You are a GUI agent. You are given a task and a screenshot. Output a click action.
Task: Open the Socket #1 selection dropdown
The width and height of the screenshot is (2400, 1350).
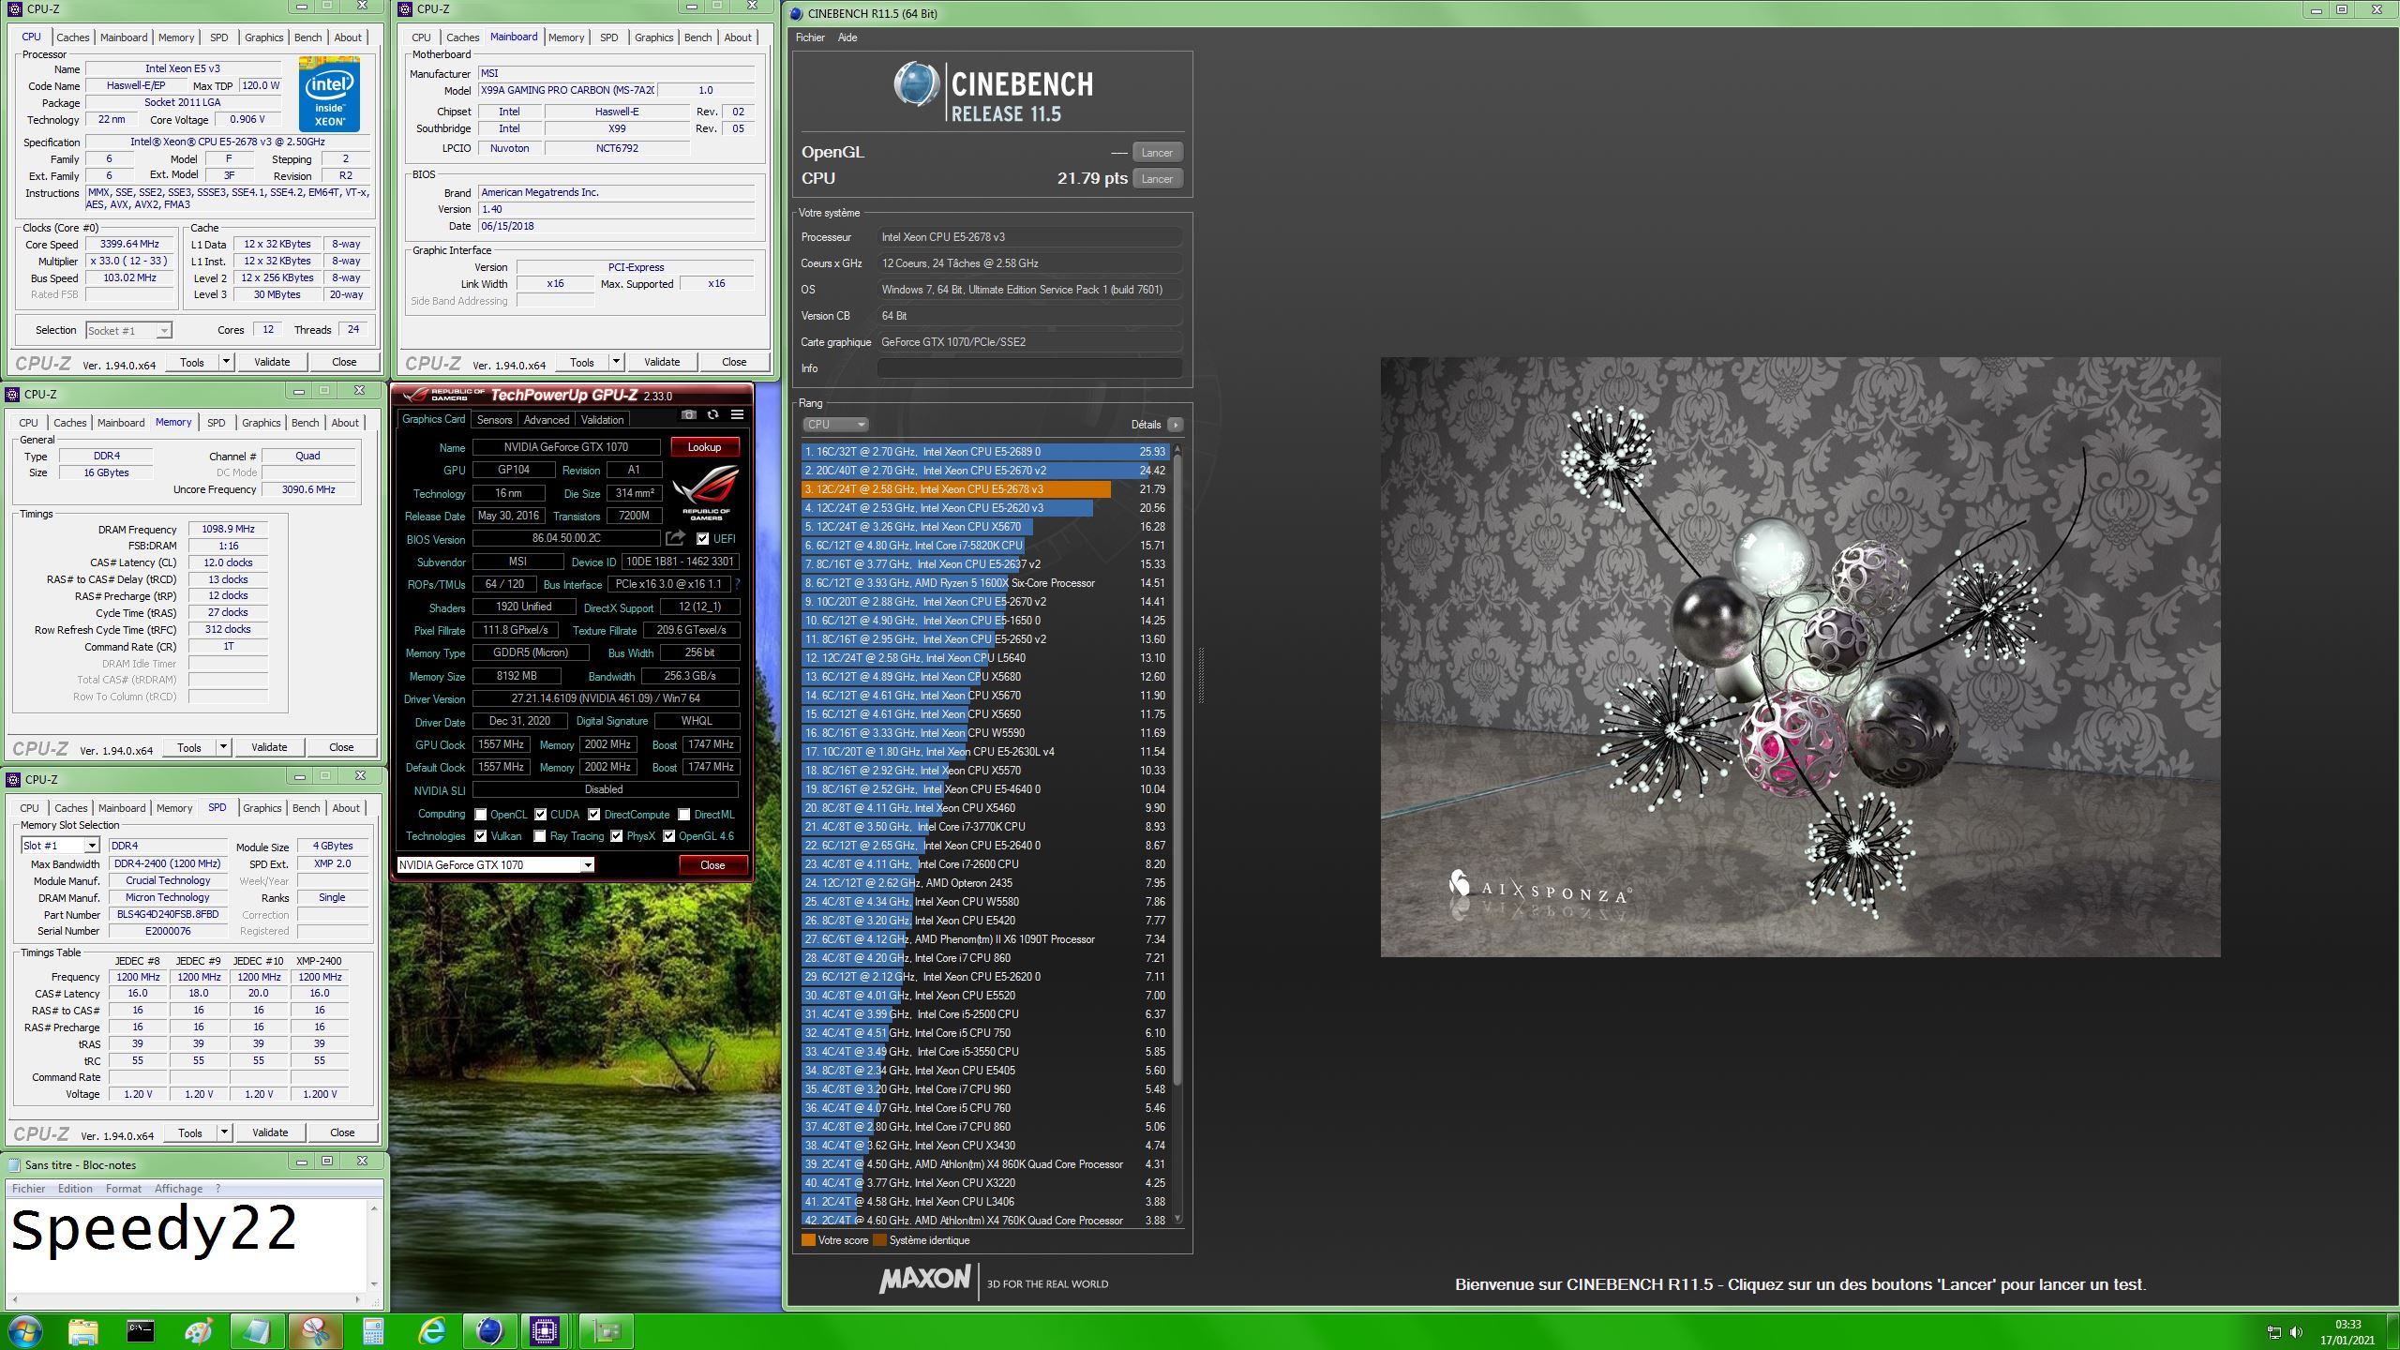point(128,330)
